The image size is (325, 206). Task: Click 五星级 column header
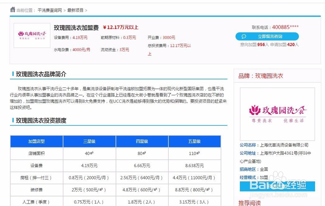click(194, 142)
